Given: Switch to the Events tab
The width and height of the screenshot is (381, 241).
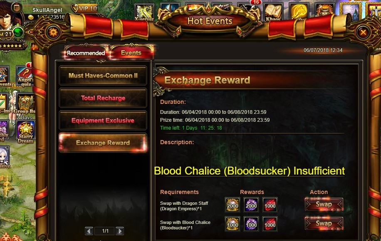Looking at the screenshot, I should point(131,53).
